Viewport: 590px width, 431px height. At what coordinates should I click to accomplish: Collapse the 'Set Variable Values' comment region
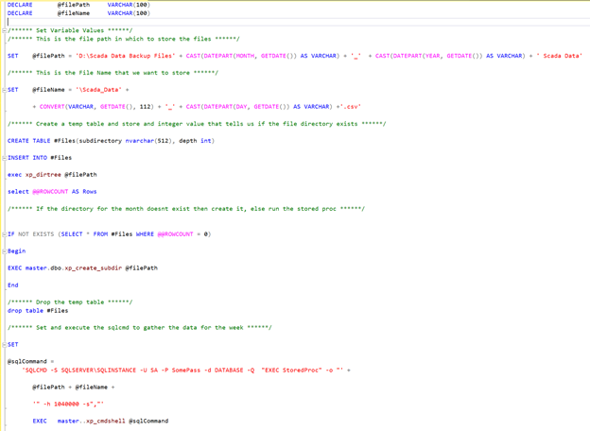tap(4, 30)
